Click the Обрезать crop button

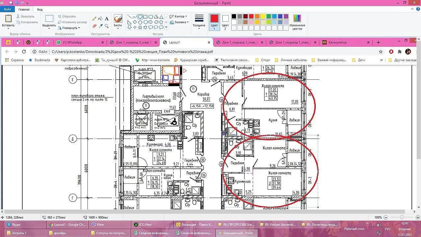(x=67, y=16)
